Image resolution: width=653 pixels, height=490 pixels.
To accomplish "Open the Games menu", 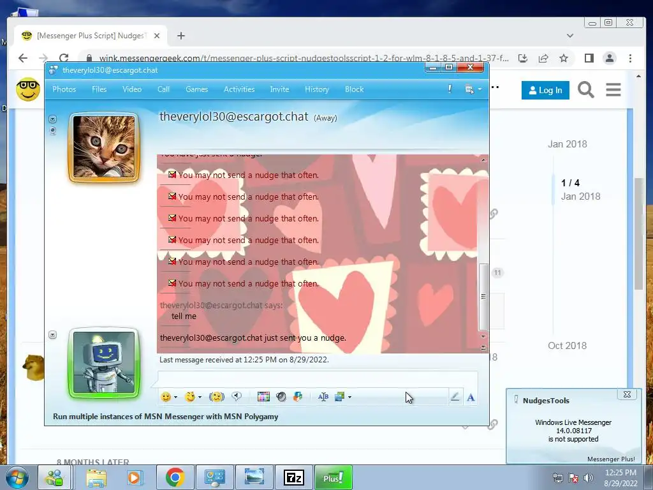I will [x=196, y=89].
